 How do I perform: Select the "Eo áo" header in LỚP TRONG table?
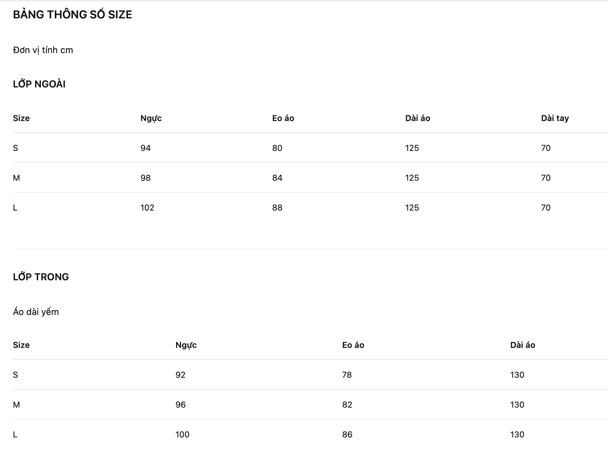point(353,345)
